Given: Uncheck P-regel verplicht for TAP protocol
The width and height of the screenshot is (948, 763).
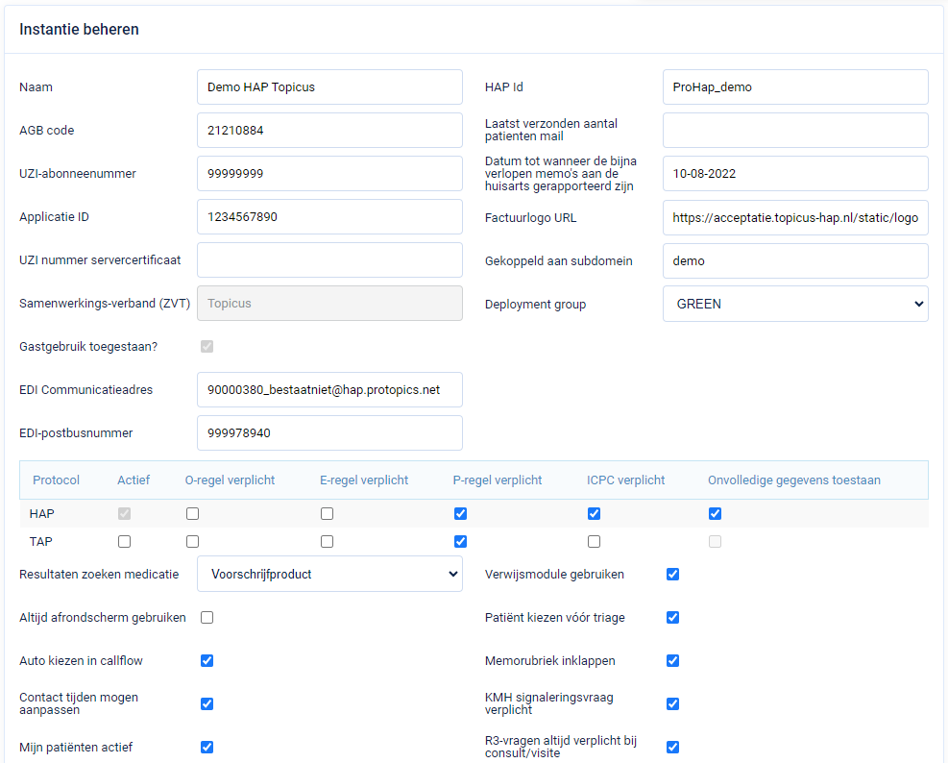Looking at the screenshot, I should [x=461, y=542].
